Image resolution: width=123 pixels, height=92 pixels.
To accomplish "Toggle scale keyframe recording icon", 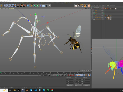I will pyautogui.click(x=79, y=75).
